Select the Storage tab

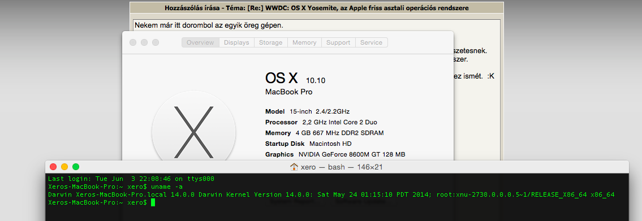(x=270, y=42)
